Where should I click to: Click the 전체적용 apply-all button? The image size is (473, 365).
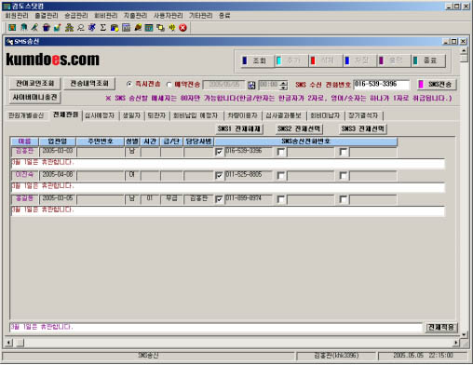point(441,328)
